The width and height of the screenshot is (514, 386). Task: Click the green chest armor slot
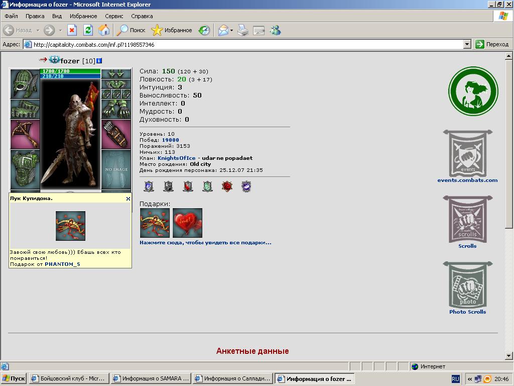(x=25, y=169)
